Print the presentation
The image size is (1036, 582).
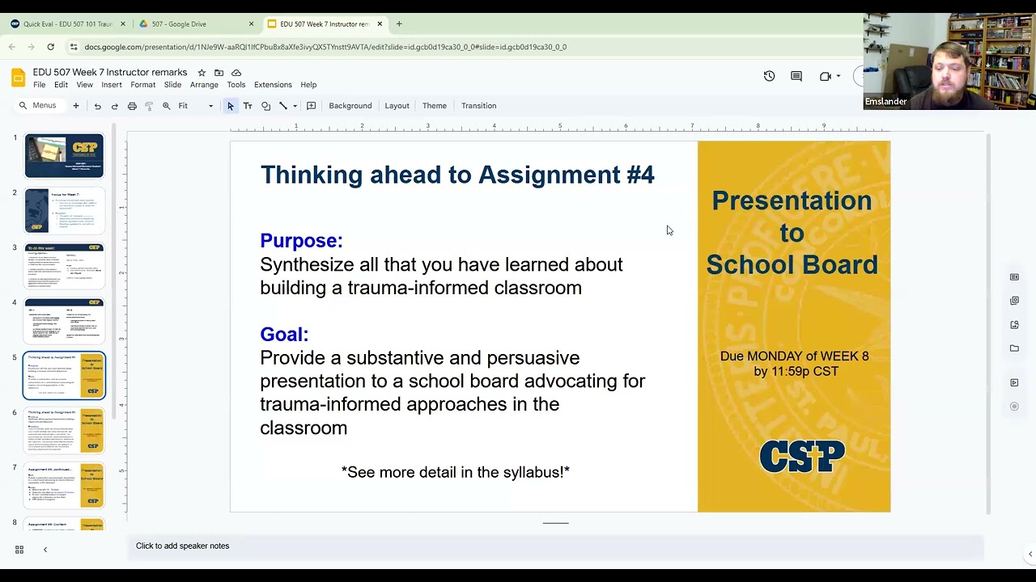point(132,106)
